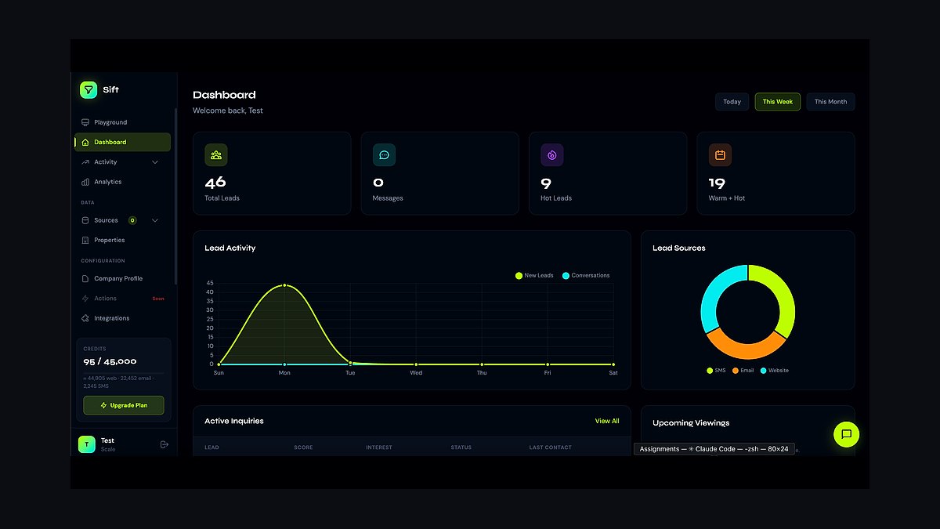Screen dimensions: 940x529
Task: Click the Messages chat bubble icon
Action: tap(384, 155)
